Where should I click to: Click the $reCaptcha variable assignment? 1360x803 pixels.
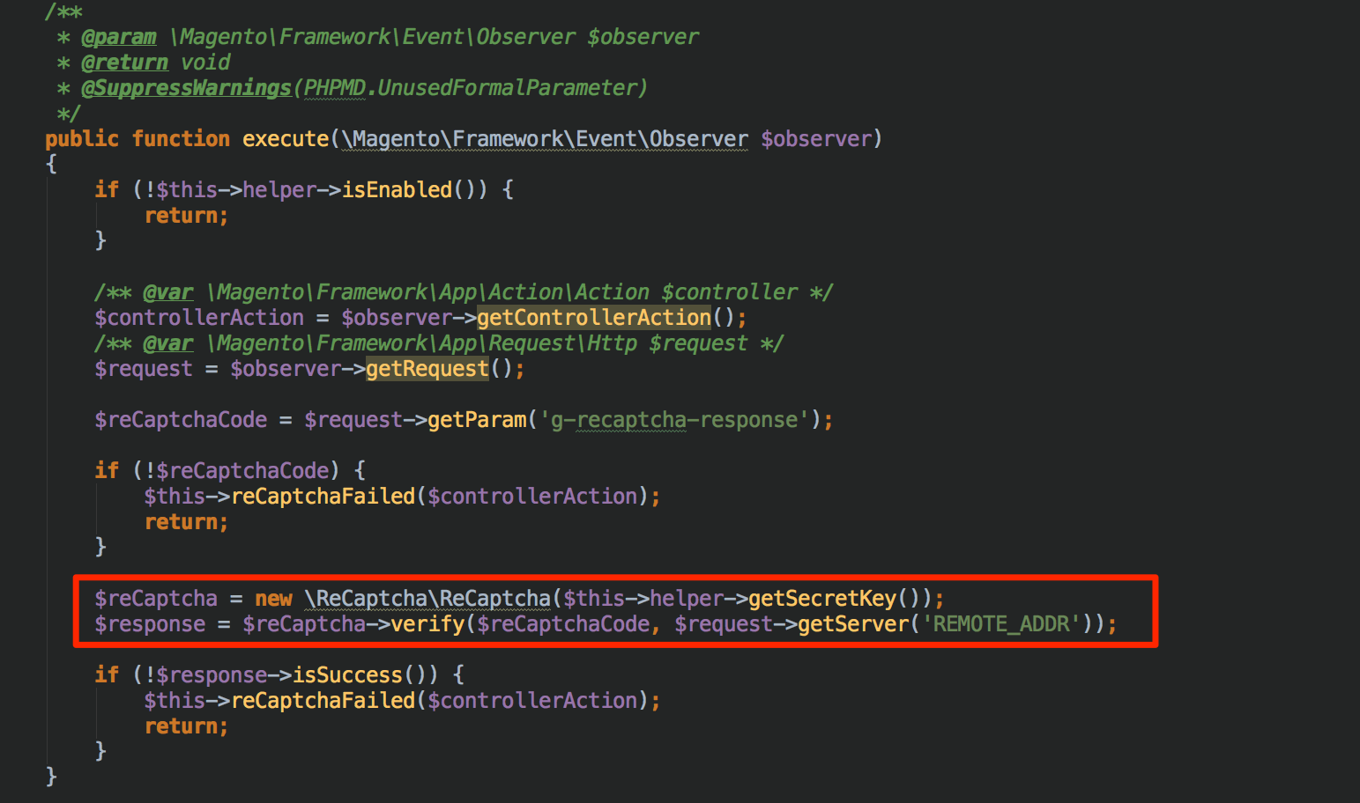156,599
